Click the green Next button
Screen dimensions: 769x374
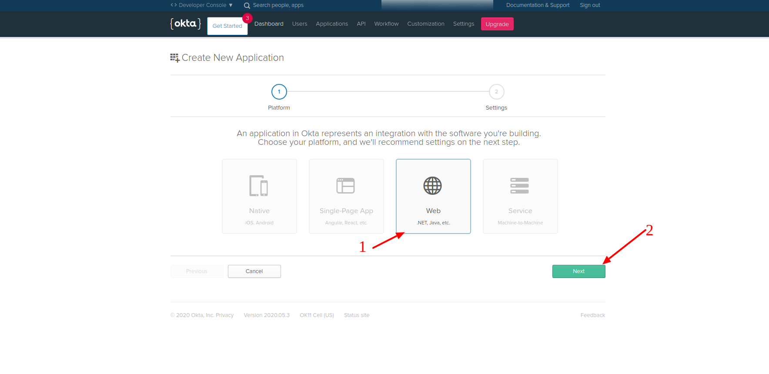point(578,271)
